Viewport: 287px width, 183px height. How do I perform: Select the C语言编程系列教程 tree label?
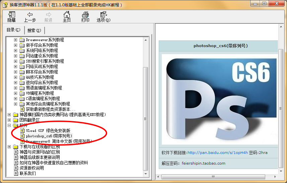(x=43, y=99)
